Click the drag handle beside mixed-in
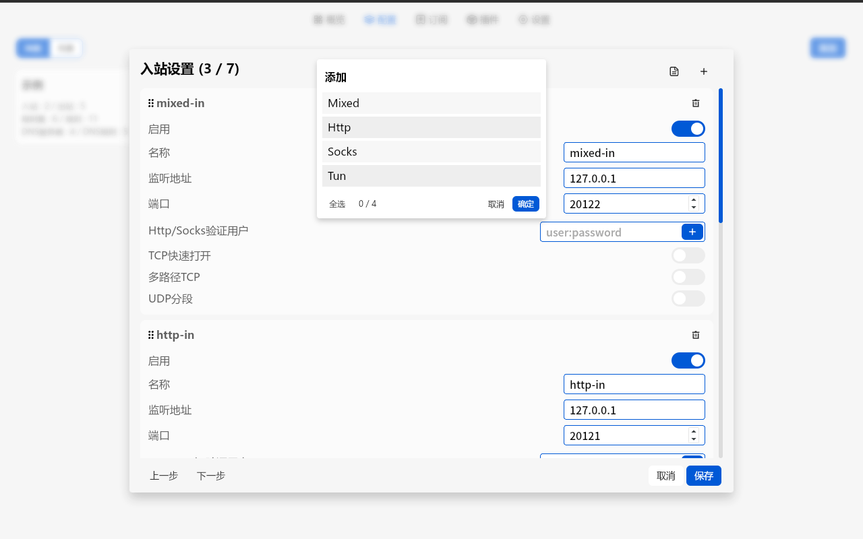Screen dimensions: 863x539 coord(151,103)
